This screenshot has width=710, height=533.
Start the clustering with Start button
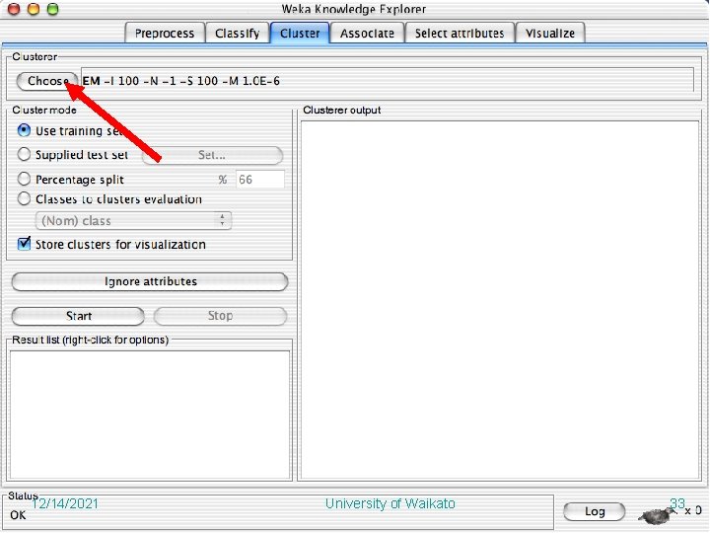point(78,316)
